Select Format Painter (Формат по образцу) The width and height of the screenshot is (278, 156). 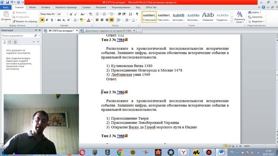[x=25, y=21]
